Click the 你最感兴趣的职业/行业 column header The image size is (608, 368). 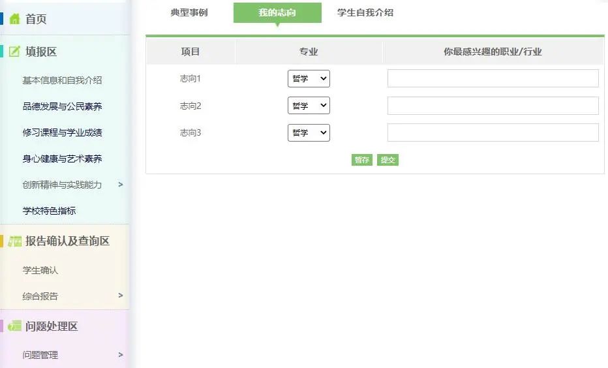(x=493, y=52)
